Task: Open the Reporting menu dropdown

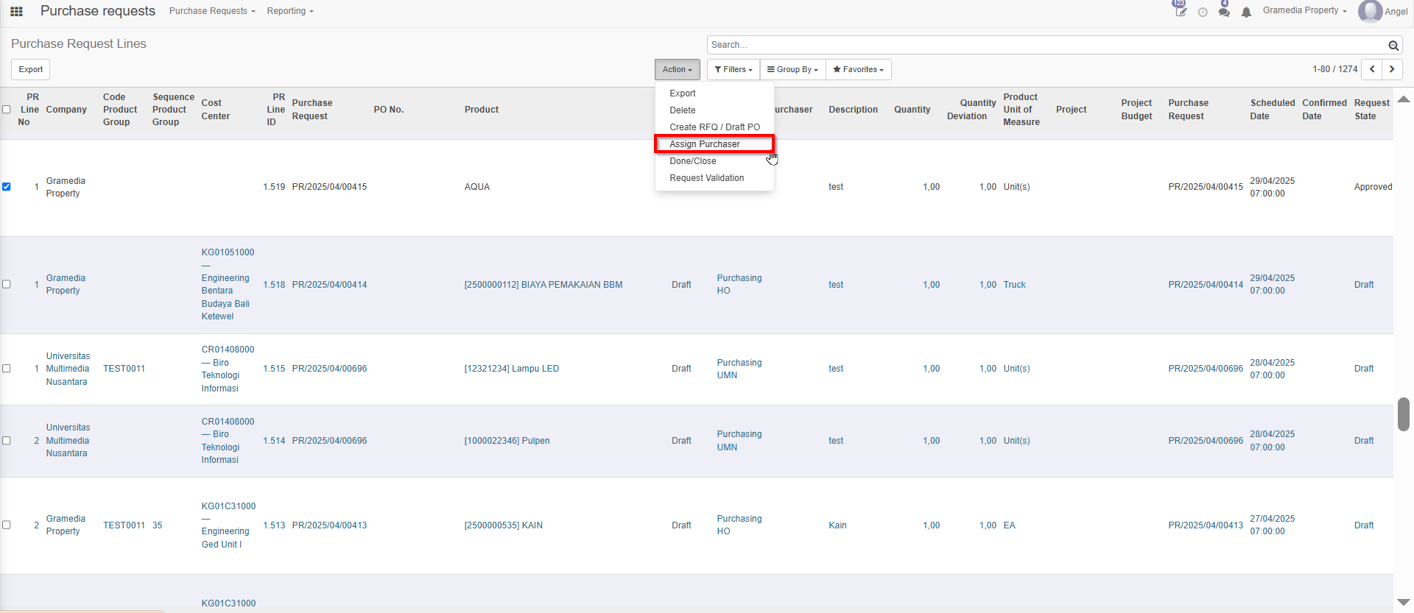Action: pyautogui.click(x=290, y=11)
